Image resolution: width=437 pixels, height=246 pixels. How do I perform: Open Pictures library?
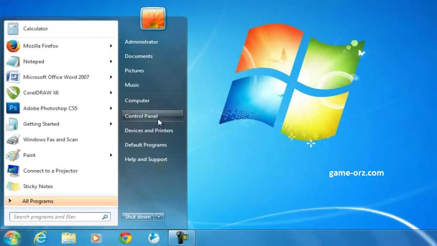(134, 70)
